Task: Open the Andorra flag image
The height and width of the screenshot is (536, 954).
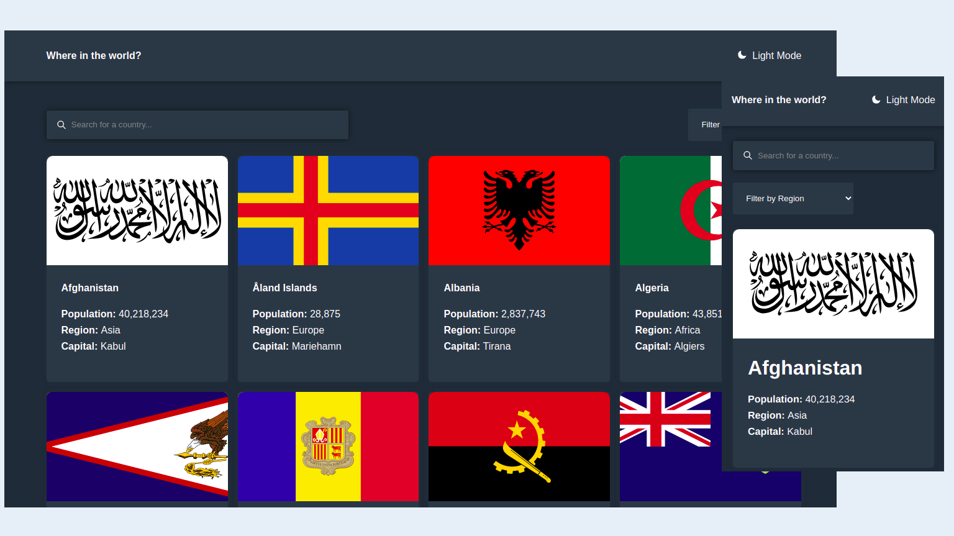Action: (328, 447)
